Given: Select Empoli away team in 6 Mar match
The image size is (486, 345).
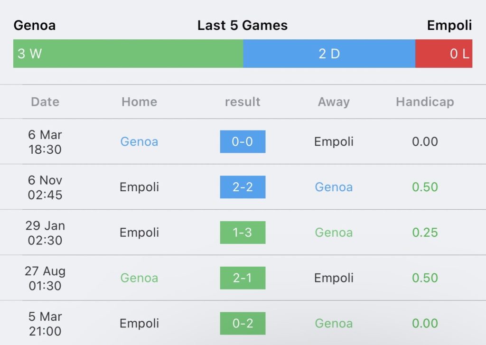Looking at the screenshot, I should pyautogui.click(x=334, y=142).
